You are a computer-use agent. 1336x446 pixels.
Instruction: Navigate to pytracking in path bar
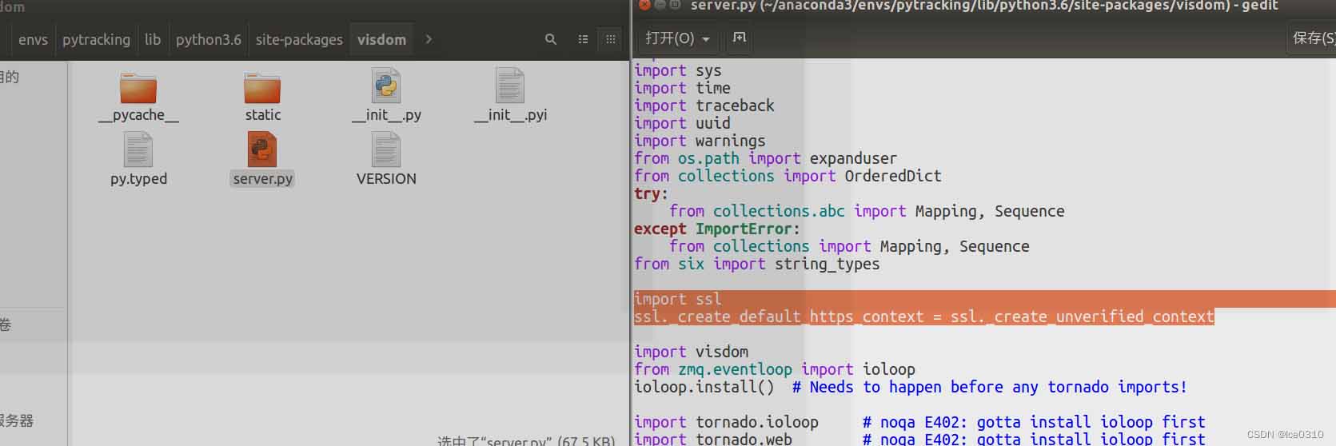click(x=96, y=39)
